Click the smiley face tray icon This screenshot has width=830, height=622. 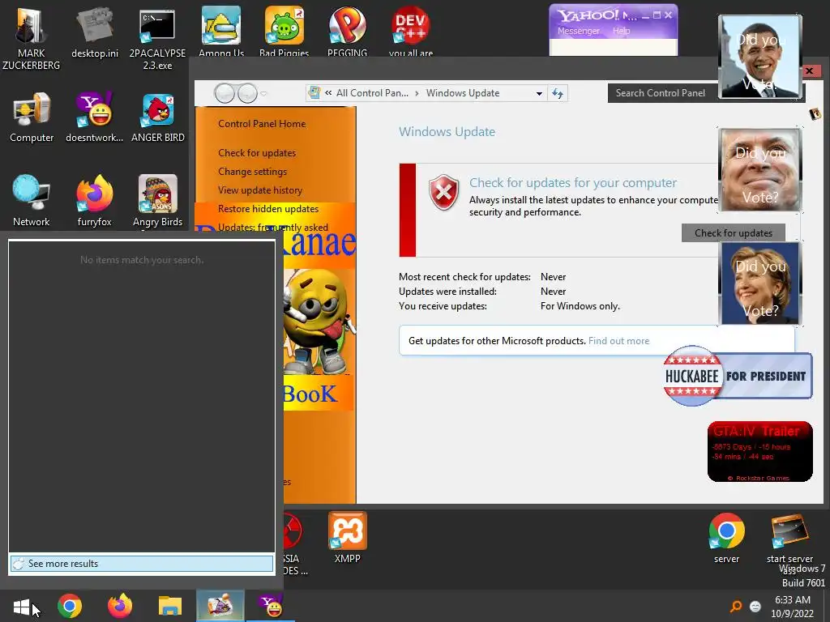(x=755, y=607)
